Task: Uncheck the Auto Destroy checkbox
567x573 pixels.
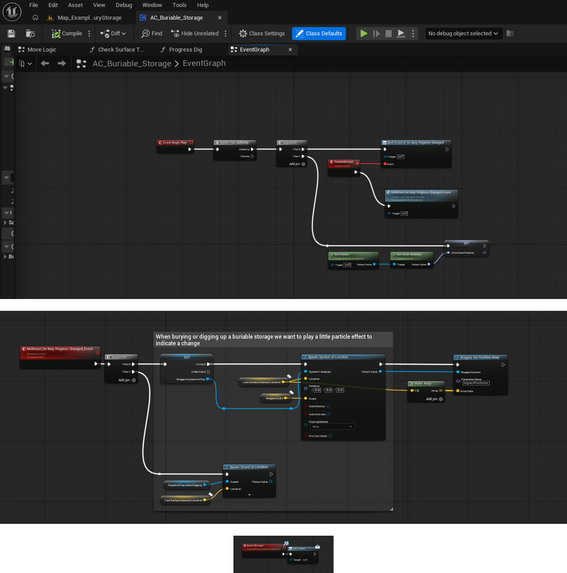Action: [327, 406]
